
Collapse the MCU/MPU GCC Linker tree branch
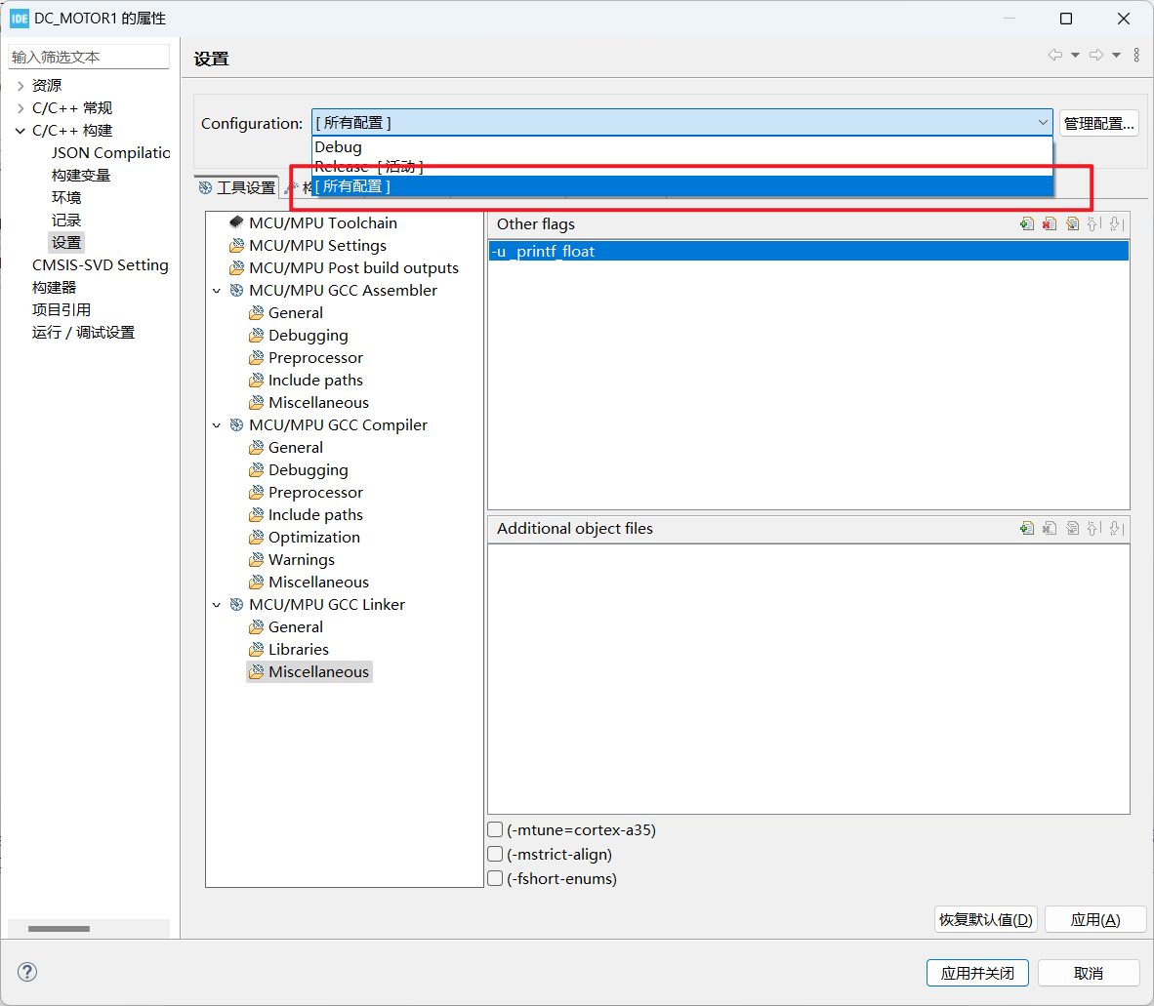[x=217, y=604]
